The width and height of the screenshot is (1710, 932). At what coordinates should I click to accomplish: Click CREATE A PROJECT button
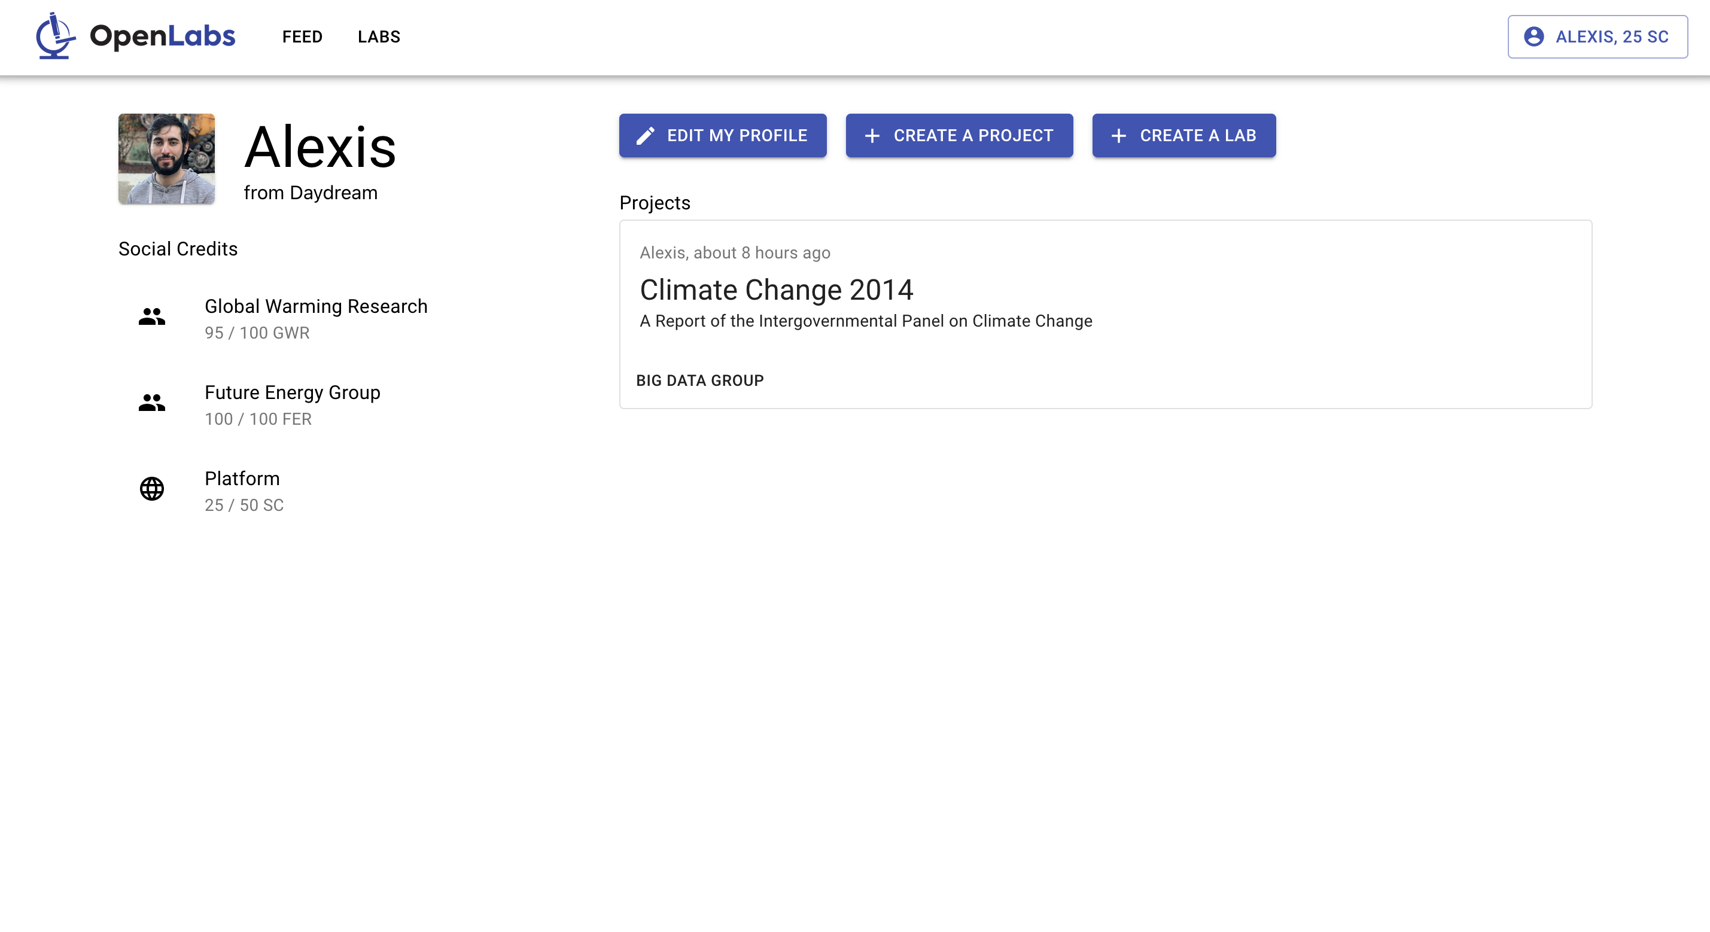pyautogui.click(x=959, y=135)
